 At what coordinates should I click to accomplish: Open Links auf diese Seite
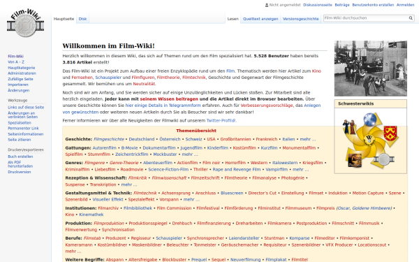tap(26, 107)
